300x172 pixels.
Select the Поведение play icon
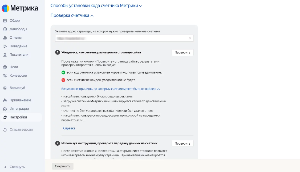[x=5, y=46]
